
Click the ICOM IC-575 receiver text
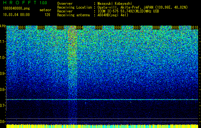coord(128,11)
